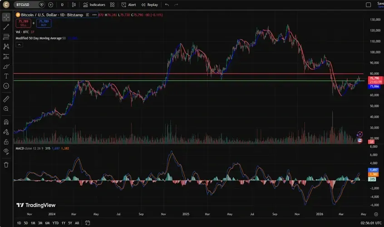Select the text annotation tool
The width and height of the screenshot is (384, 227).
(6, 76)
